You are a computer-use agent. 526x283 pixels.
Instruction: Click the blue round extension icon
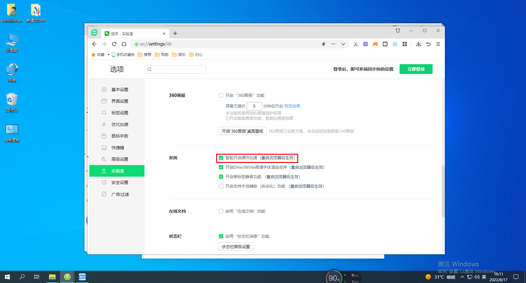tap(395, 44)
